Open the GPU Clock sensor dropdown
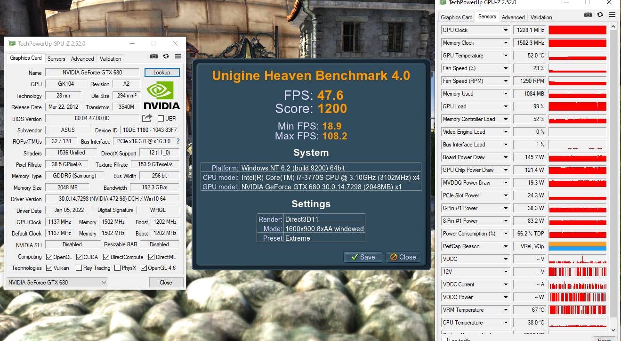This screenshot has height=341, width=621. pos(506,30)
